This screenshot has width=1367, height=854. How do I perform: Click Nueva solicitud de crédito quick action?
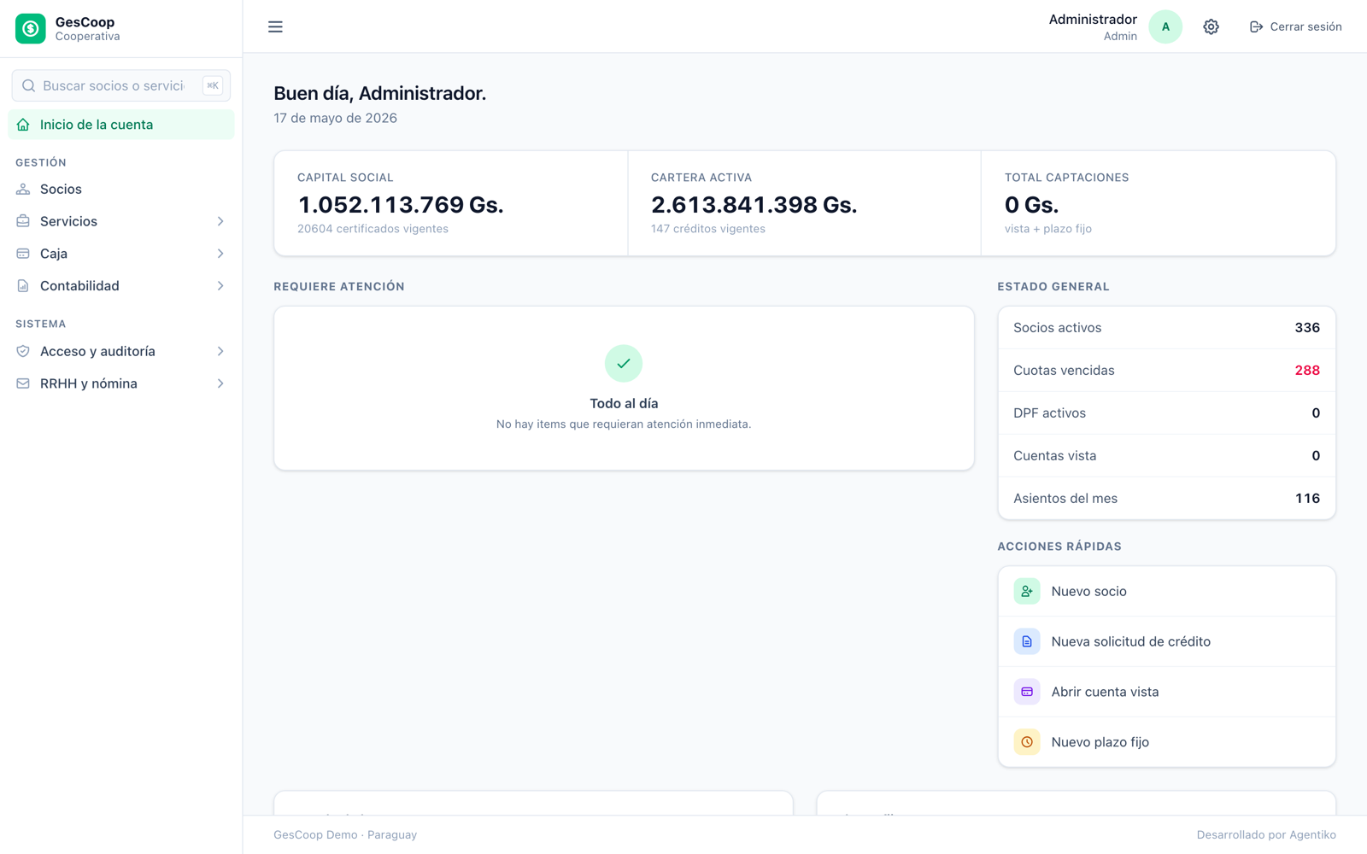tap(1167, 641)
